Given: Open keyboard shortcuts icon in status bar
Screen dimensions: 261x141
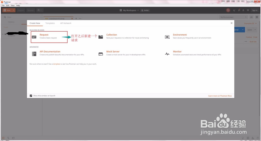Looking at the screenshot, I should pyautogui.click(x=253, y=138).
